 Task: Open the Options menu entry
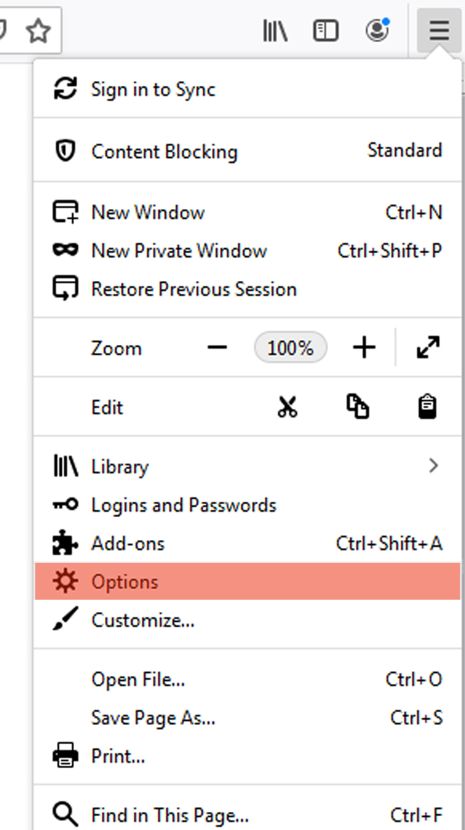[x=247, y=581]
